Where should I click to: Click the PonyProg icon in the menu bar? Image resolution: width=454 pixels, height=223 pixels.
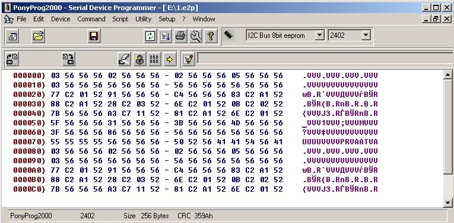point(9,20)
